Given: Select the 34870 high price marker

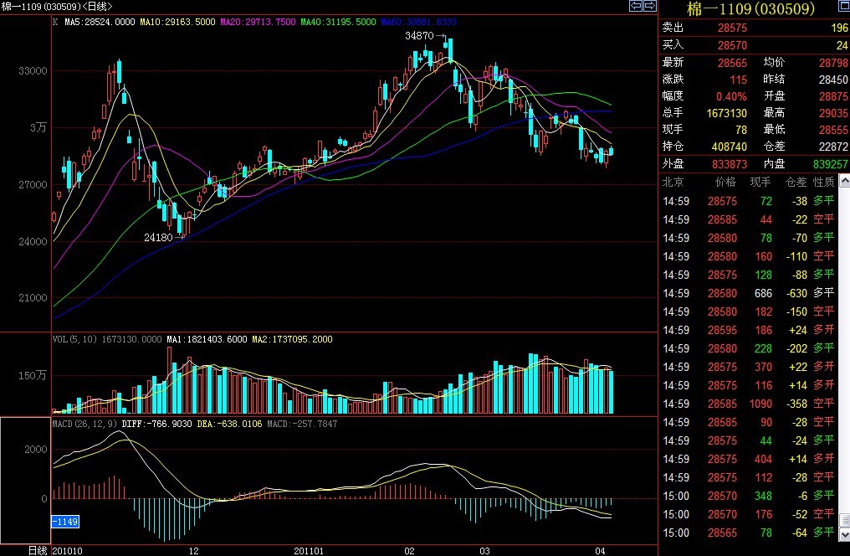Looking at the screenshot, I should [419, 36].
